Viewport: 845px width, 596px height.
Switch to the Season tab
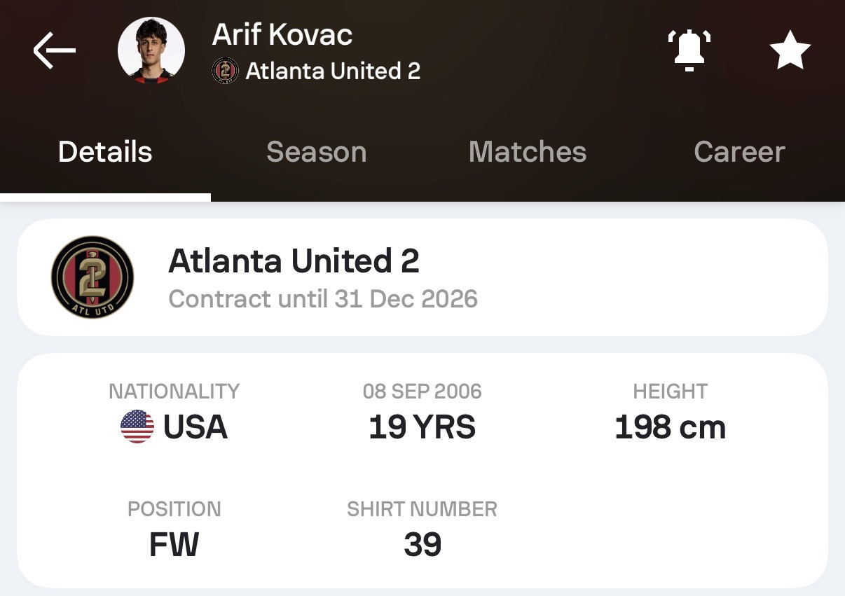[317, 152]
